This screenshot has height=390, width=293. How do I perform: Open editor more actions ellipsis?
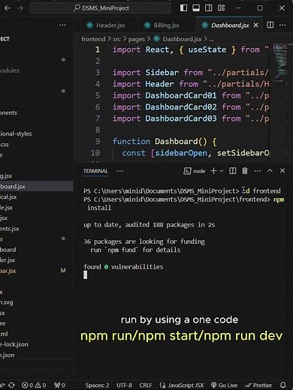[282, 25]
